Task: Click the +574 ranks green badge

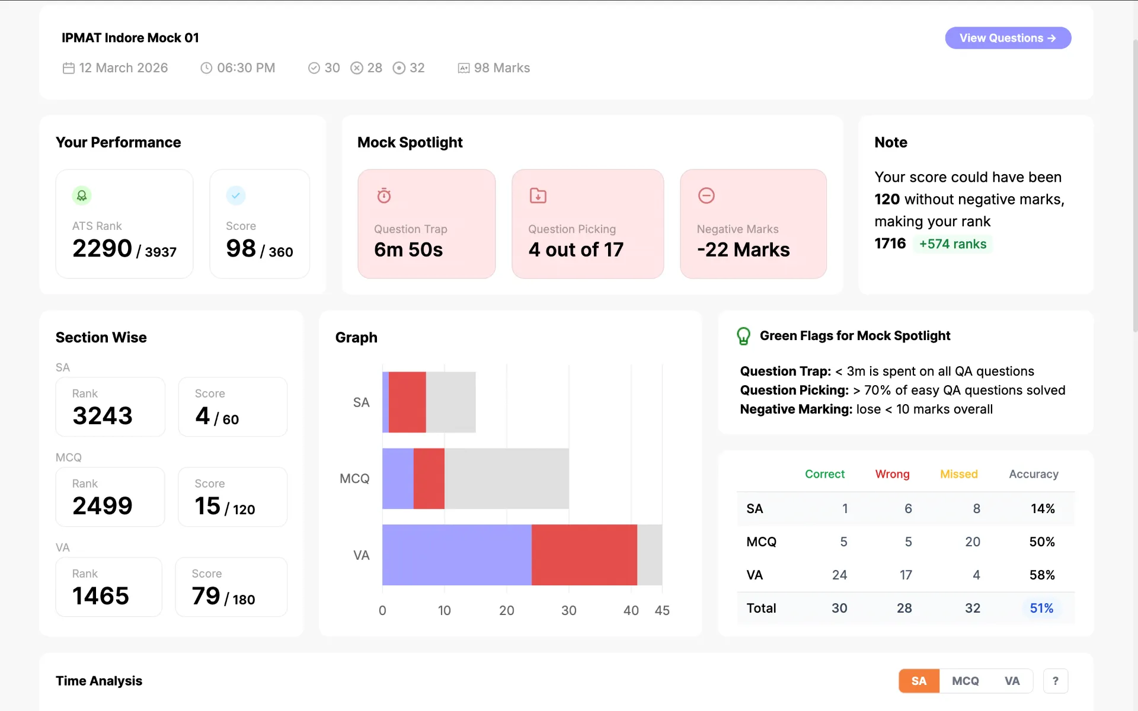Action: [x=952, y=244]
